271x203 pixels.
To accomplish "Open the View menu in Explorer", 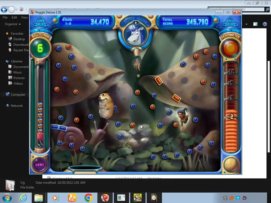I will (x=24, y=17).
